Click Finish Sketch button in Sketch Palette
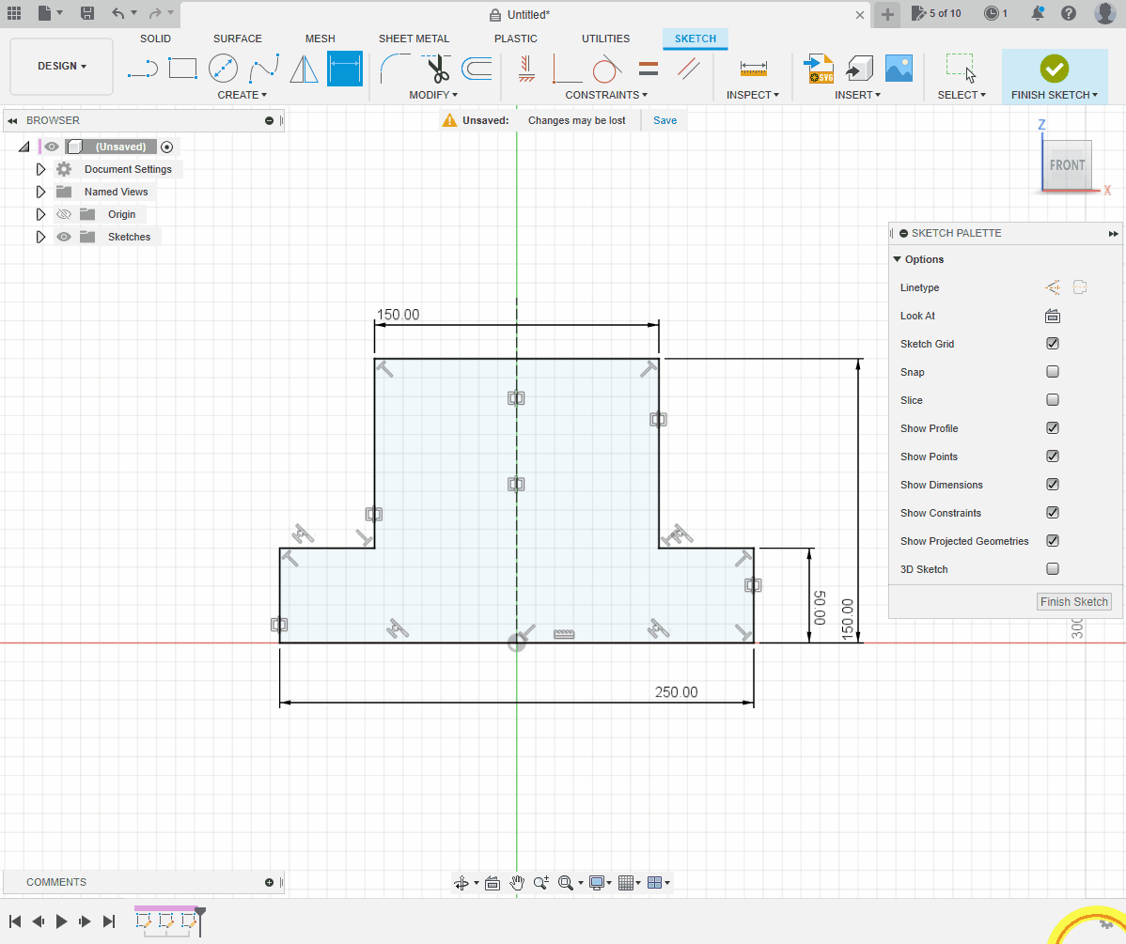 [1073, 602]
